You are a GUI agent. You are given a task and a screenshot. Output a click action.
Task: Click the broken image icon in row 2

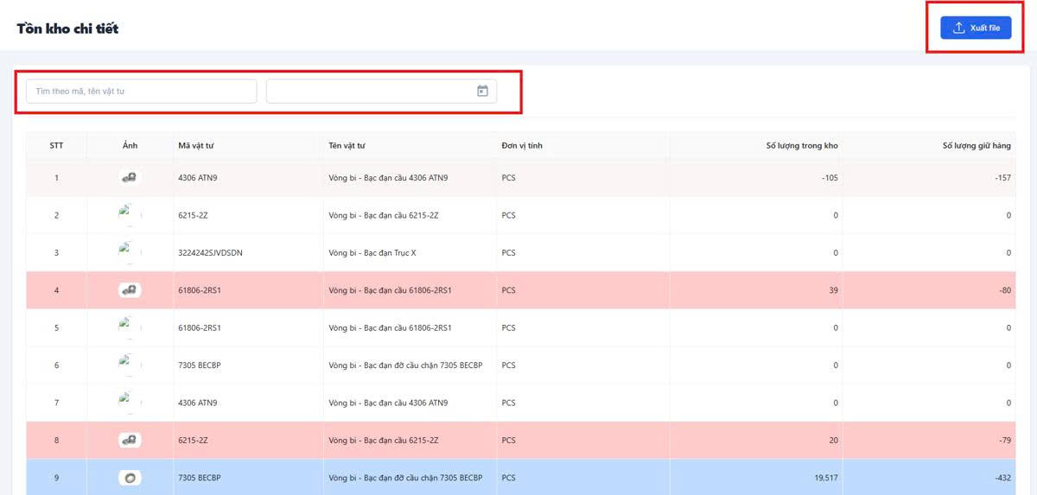[128, 215]
